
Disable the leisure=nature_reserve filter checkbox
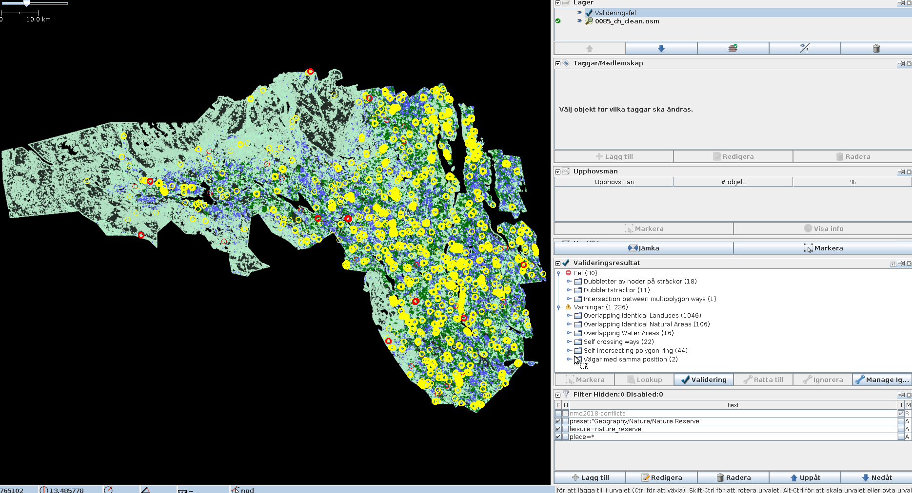(558, 429)
